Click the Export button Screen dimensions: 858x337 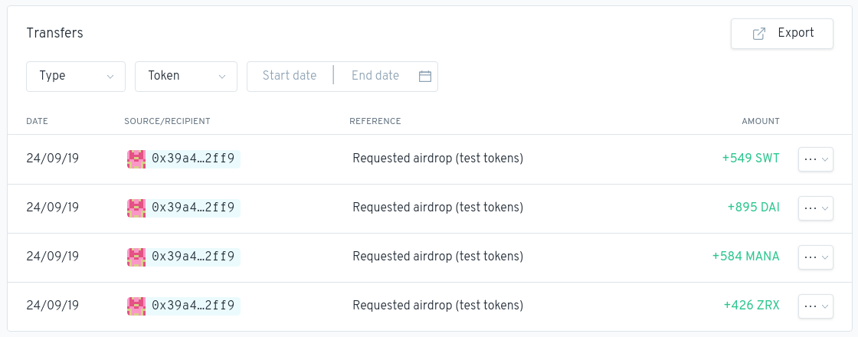point(781,34)
